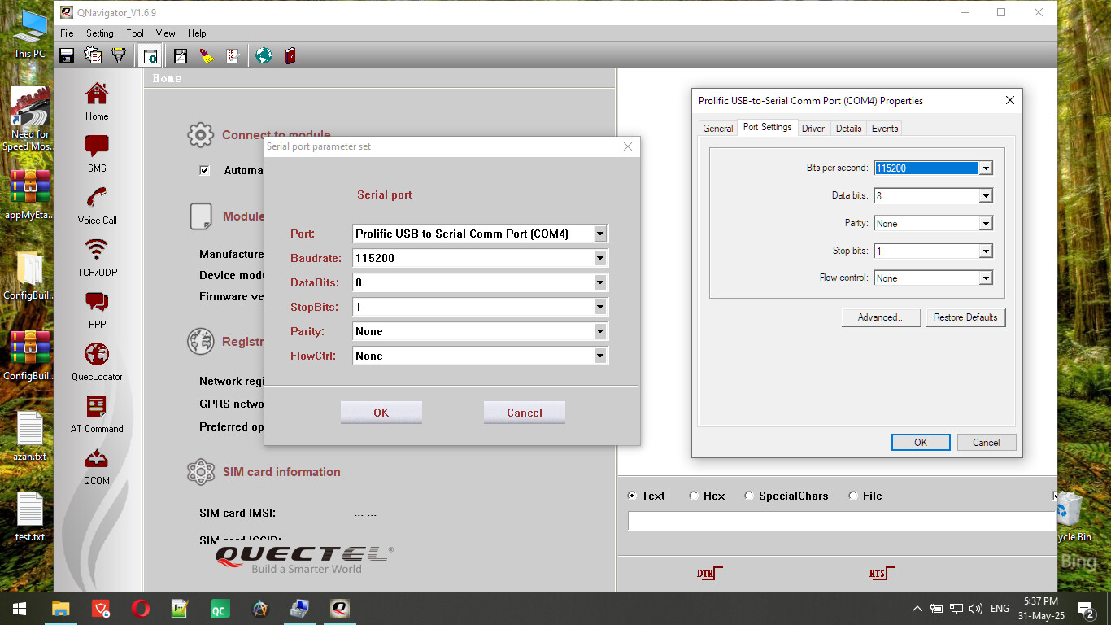Click the serial connector plug toolbar icon

click(119, 55)
